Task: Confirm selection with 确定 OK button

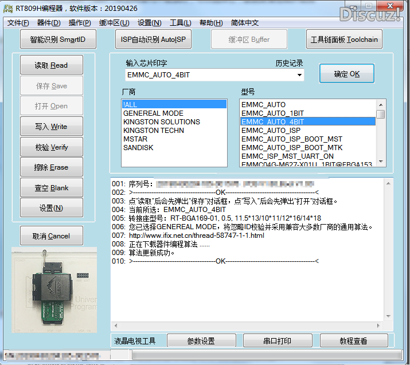Action: (x=347, y=74)
